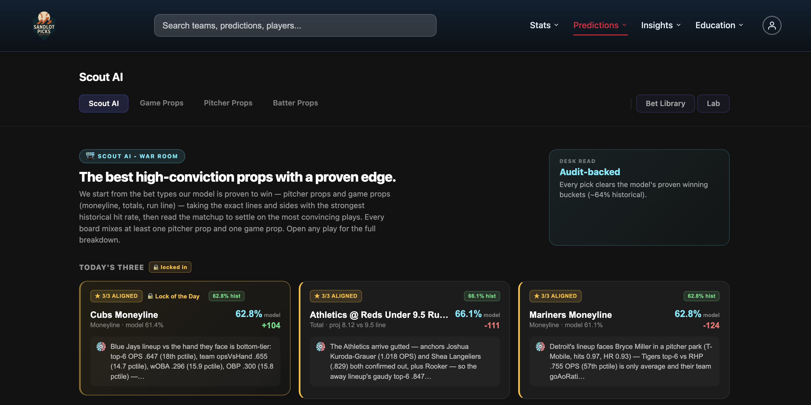Open the Cubs Moneyline pick title
The image size is (811, 405).
point(124,314)
